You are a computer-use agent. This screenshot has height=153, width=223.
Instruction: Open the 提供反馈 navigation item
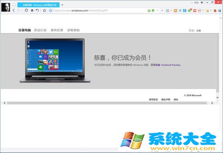(x=57, y=30)
